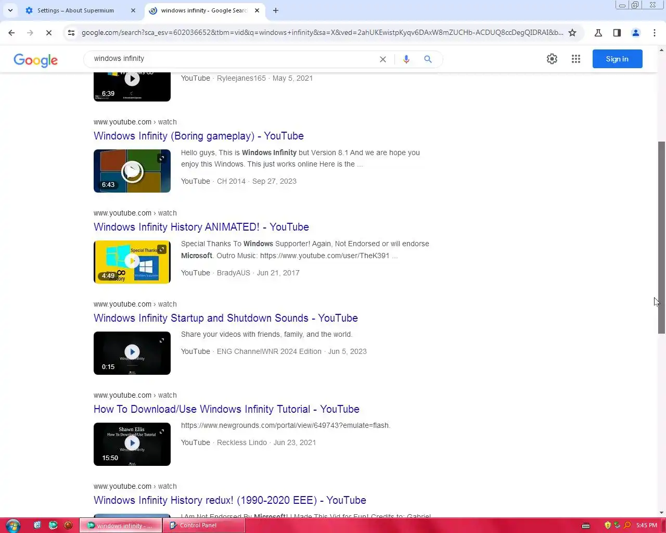This screenshot has width=666, height=533.
Task: Open the Windows Start orb
Action: (x=13, y=525)
